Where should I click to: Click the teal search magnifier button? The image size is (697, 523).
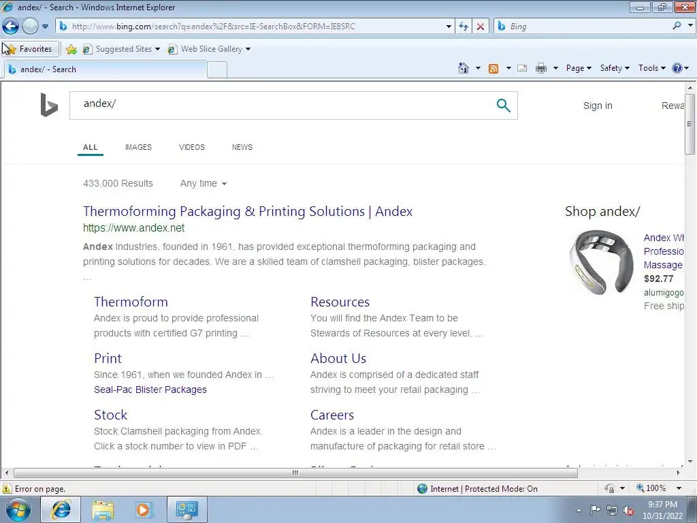pyautogui.click(x=503, y=106)
